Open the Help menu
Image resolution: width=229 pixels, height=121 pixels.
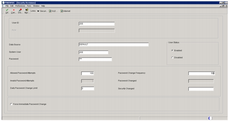43,6
